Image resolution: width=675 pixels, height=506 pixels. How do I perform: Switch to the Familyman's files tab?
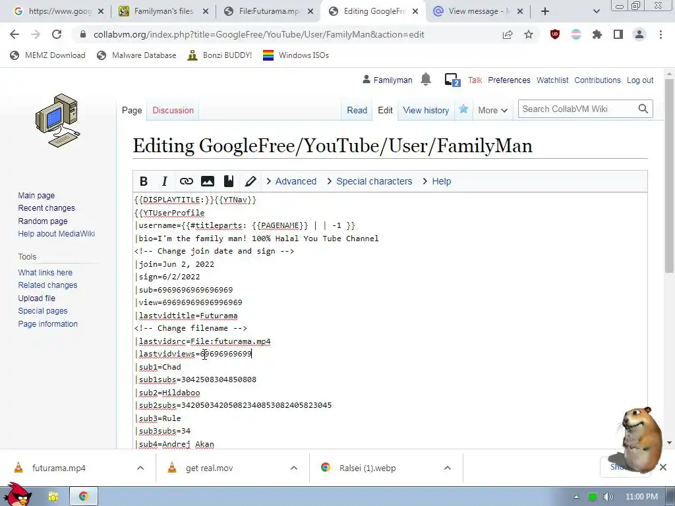[158, 11]
